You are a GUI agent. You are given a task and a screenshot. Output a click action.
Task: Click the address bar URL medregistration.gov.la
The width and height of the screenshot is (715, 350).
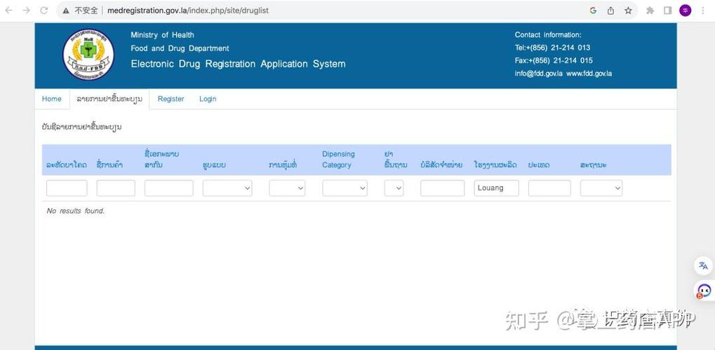(x=188, y=10)
